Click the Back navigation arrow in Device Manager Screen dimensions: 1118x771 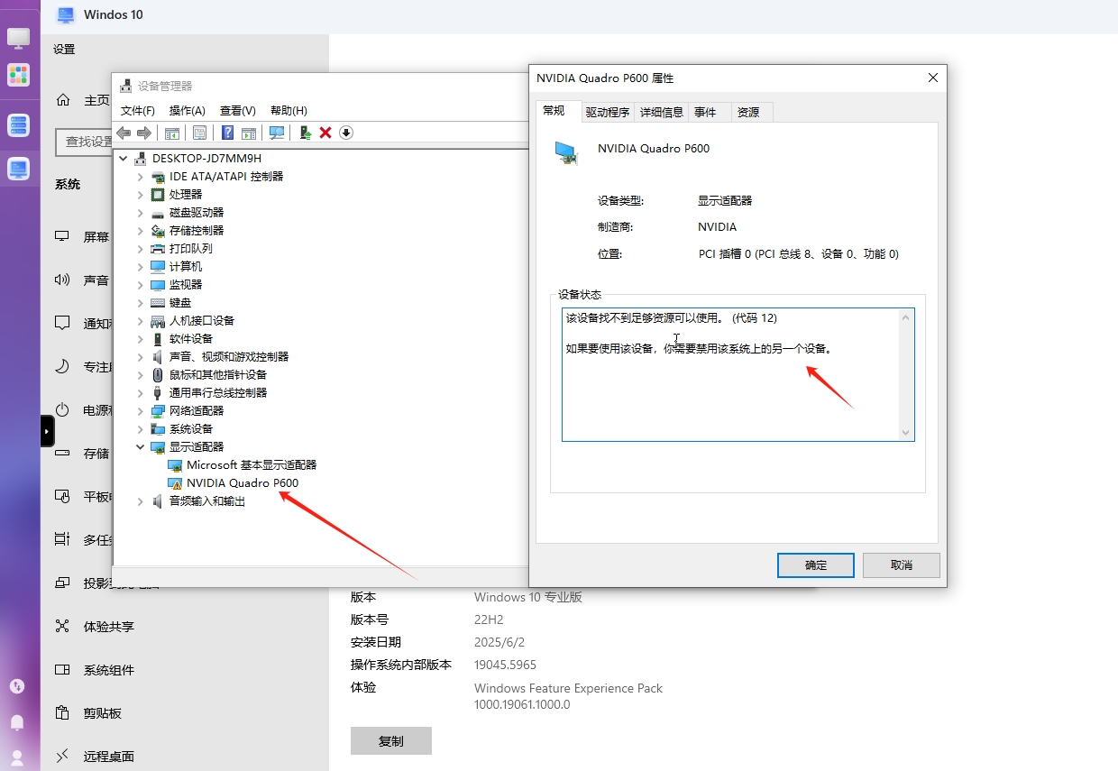tap(124, 133)
